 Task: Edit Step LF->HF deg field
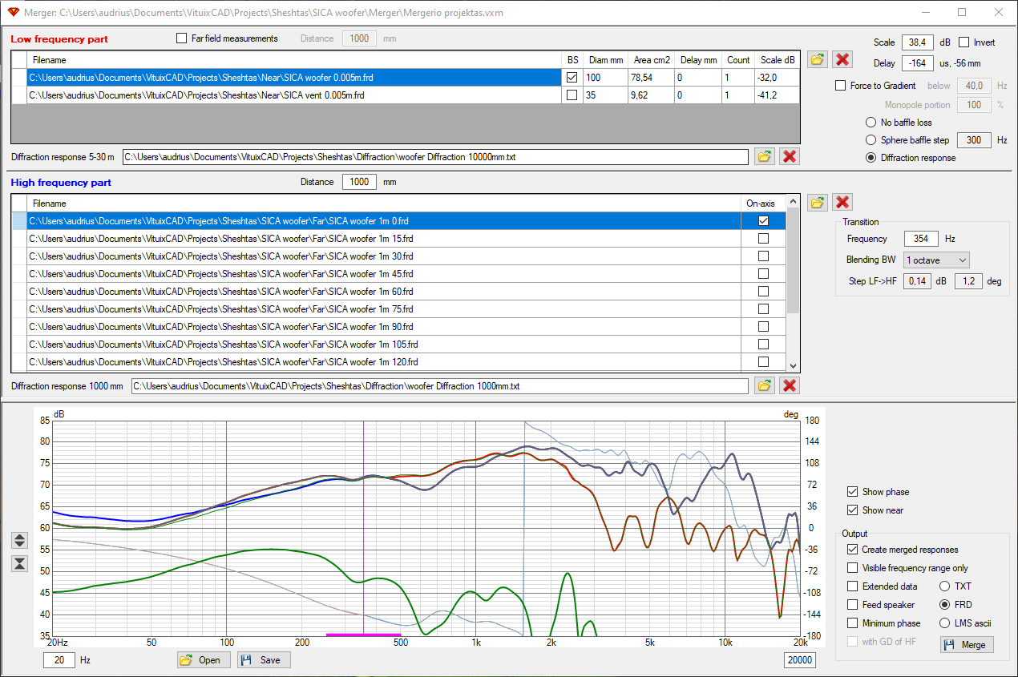969,281
